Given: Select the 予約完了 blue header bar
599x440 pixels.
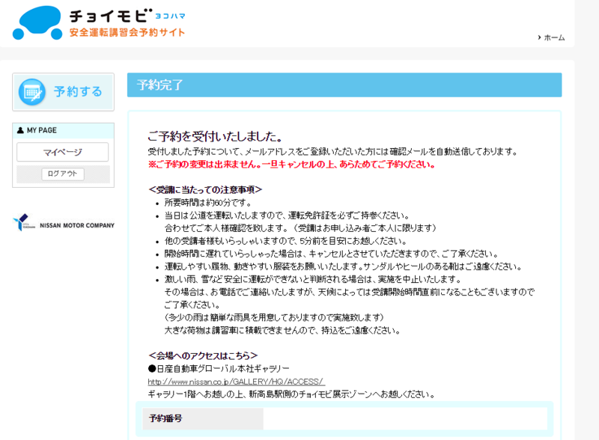Looking at the screenshot, I should coord(344,85).
